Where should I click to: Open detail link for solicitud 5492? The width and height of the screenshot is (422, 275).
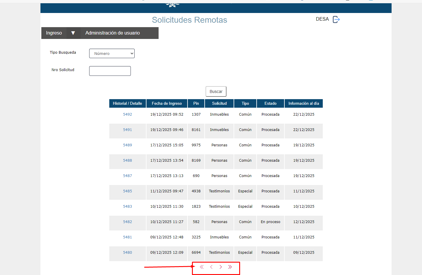coord(127,114)
